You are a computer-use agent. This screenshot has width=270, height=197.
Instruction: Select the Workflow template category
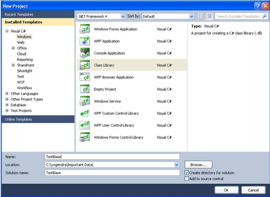pyautogui.click(x=25, y=88)
